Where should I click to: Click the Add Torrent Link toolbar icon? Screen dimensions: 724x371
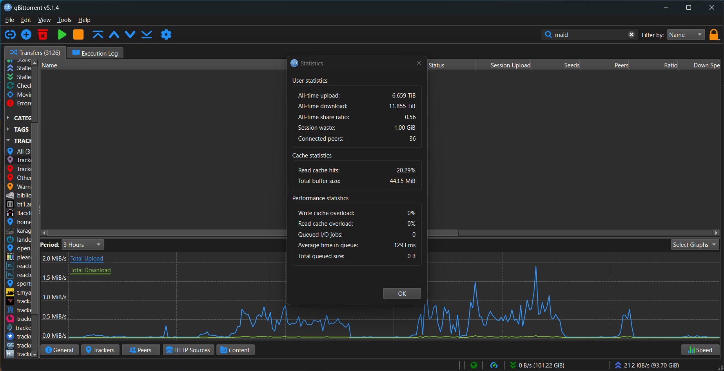(x=10, y=35)
